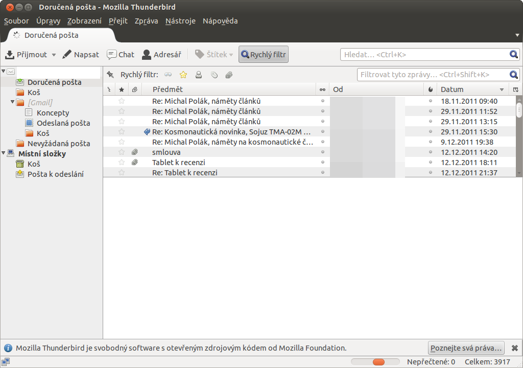
Task: Filter by tags icon in quick filter
Action: [x=214, y=75]
